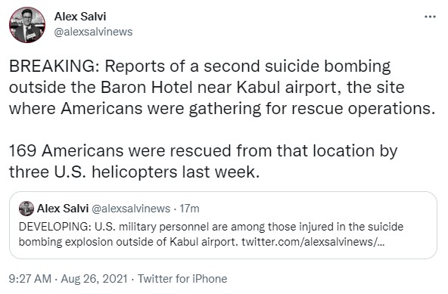Click the three U.S. helicopters last week line

[x=134, y=172]
